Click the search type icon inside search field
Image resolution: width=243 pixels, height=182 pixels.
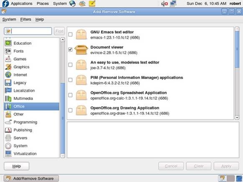pyautogui.click(x=8, y=31)
